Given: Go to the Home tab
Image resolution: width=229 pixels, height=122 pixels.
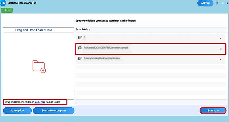Looking at the screenshot, I should pyautogui.click(x=7, y=10).
